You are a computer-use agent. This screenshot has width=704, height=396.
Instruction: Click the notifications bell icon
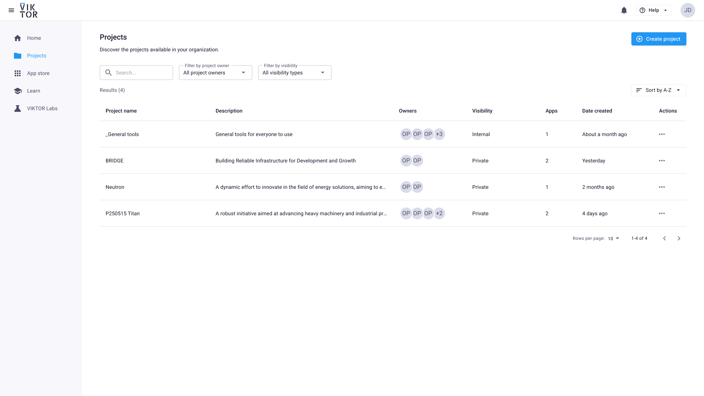[624, 10]
